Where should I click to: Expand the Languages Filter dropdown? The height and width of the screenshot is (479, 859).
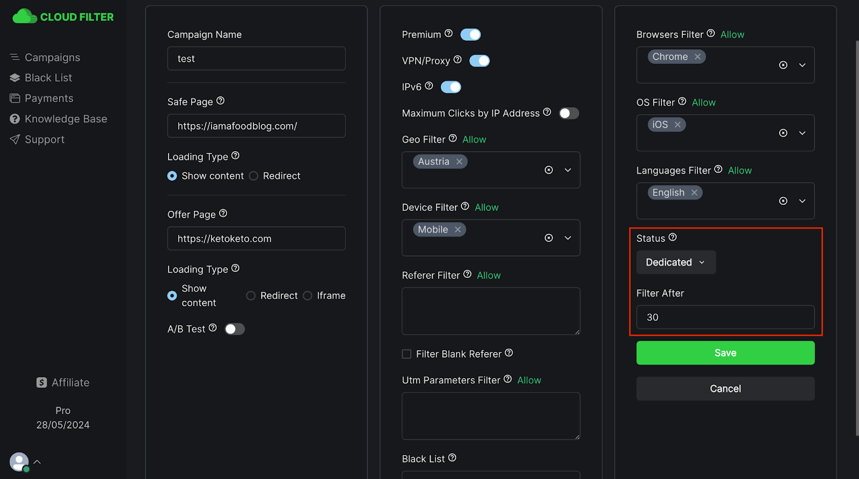click(x=802, y=201)
